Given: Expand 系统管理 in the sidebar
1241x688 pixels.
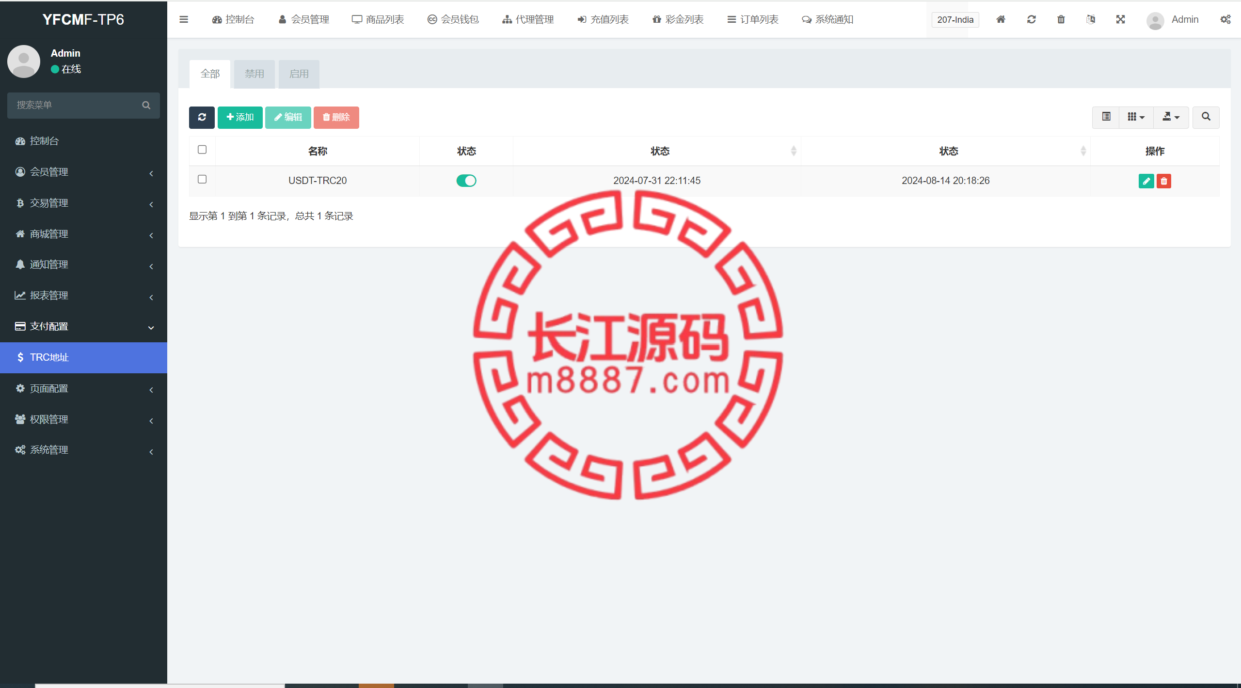Looking at the screenshot, I should pos(83,450).
